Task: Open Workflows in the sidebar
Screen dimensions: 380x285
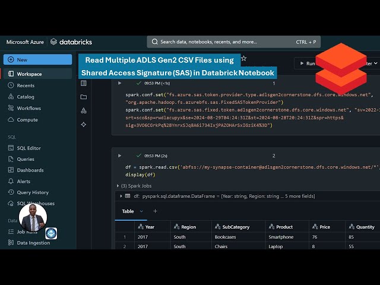Action: tap(28, 108)
